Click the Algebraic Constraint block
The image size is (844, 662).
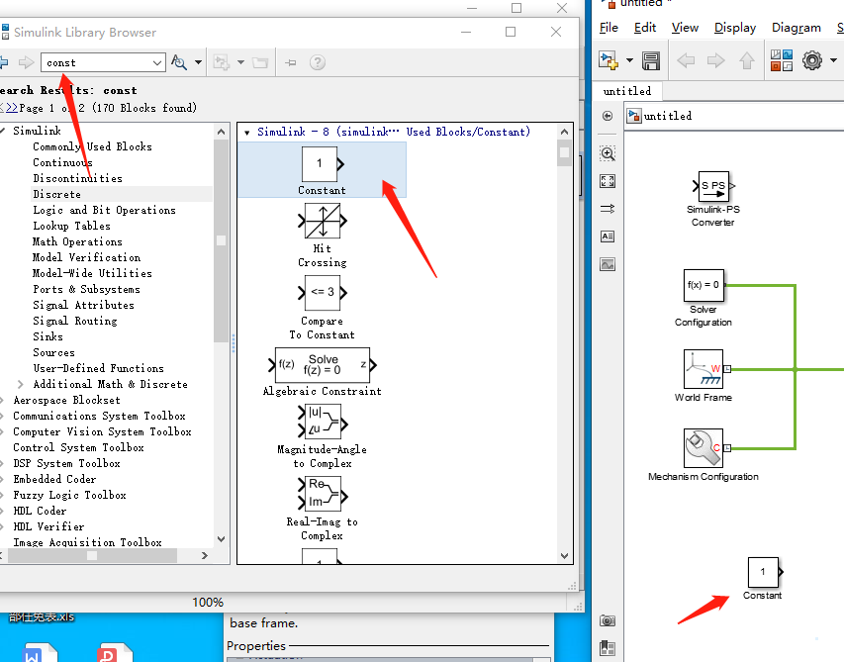[322, 366]
